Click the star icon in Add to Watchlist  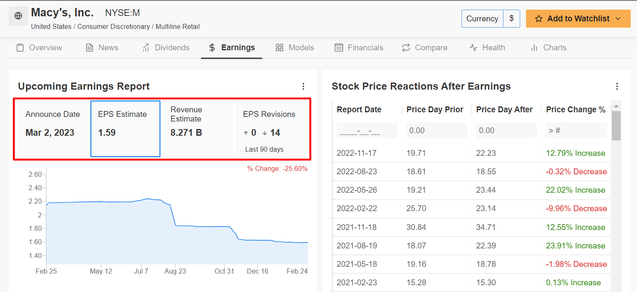click(539, 19)
